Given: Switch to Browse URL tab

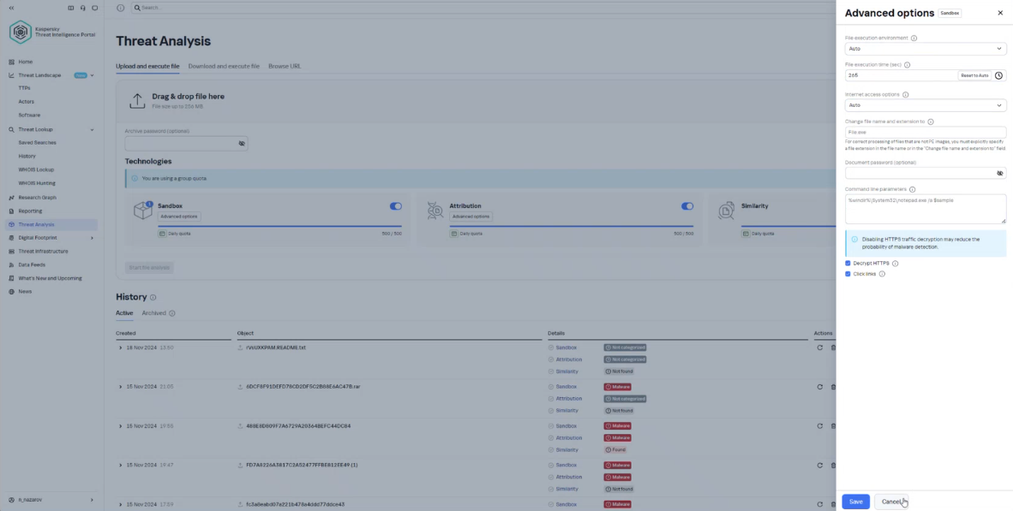Looking at the screenshot, I should (x=285, y=67).
